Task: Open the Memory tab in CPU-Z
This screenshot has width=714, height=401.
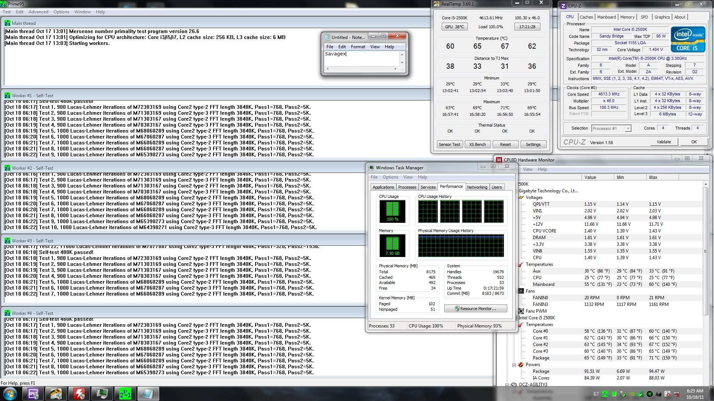Action: [x=627, y=17]
